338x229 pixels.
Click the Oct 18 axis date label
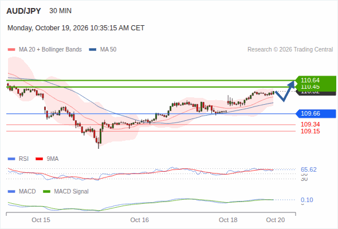click(228, 220)
